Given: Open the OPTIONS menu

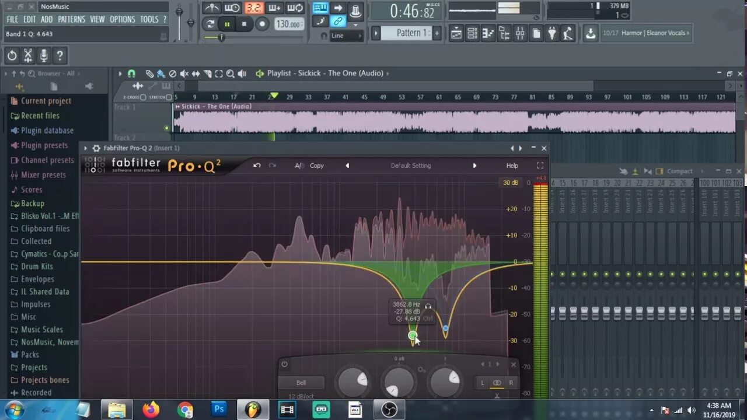Looking at the screenshot, I should click(x=123, y=19).
